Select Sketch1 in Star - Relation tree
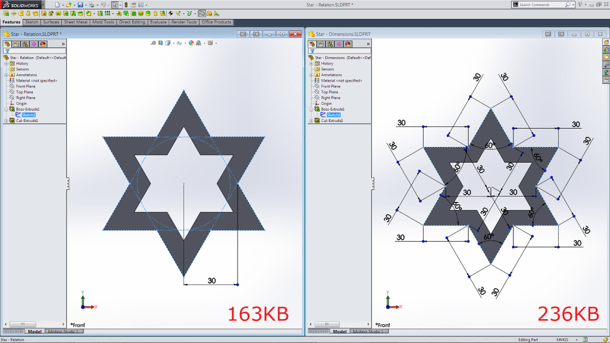This screenshot has height=343, width=610. point(29,115)
